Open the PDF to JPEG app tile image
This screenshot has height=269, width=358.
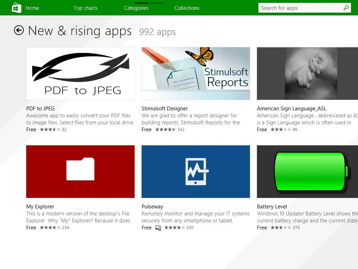click(x=80, y=74)
